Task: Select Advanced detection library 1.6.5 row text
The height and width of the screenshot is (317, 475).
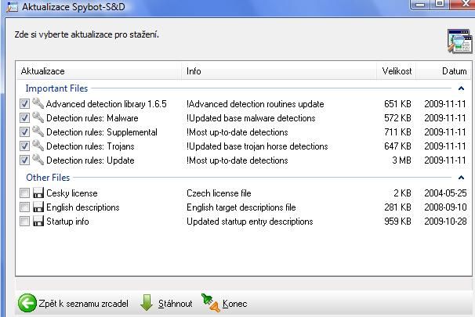Action: pos(107,104)
